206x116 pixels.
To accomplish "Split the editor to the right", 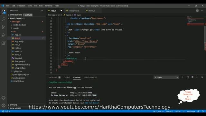I will point(197,11).
